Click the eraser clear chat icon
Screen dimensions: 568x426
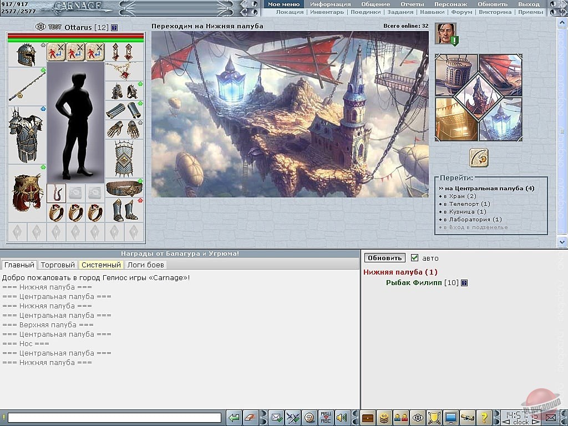(251, 418)
